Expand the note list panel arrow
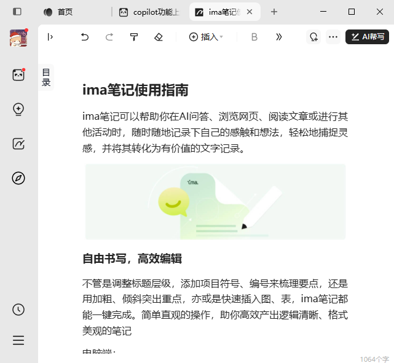This screenshot has height=363, width=394. tap(50, 37)
